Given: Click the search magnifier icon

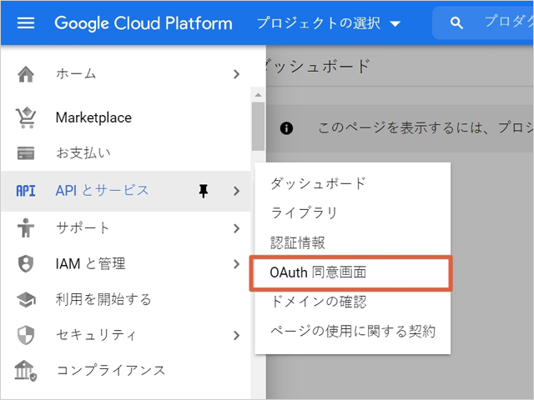Looking at the screenshot, I should [456, 23].
